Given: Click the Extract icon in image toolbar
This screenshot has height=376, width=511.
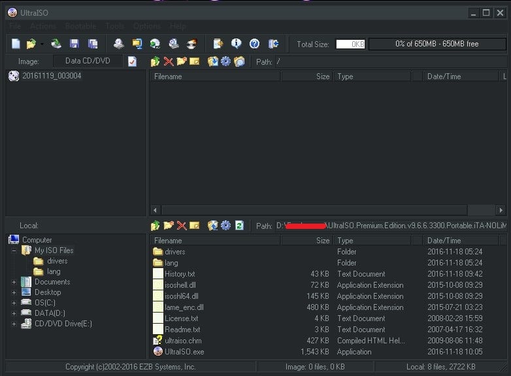Looking at the screenshot, I should (x=213, y=61).
